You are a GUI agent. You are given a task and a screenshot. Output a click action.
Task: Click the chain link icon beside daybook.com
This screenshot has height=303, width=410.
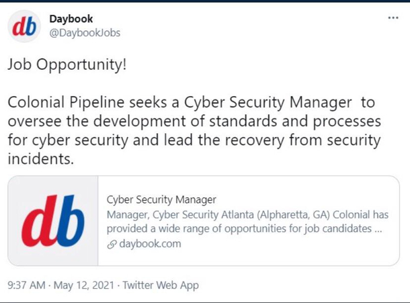[x=112, y=244]
